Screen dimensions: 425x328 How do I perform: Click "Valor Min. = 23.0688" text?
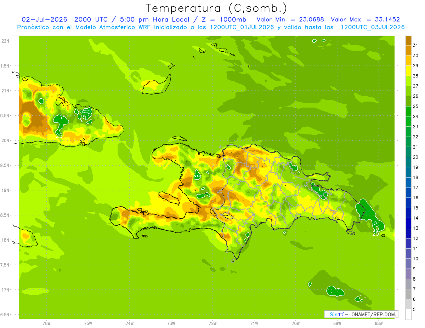coord(290,19)
